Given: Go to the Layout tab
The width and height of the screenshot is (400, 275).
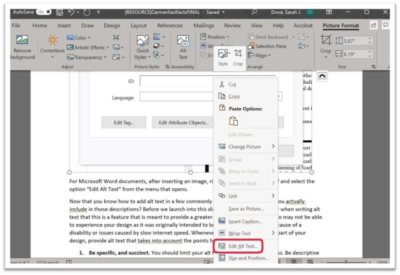Looking at the screenshot, I should click(x=138, y=25).
